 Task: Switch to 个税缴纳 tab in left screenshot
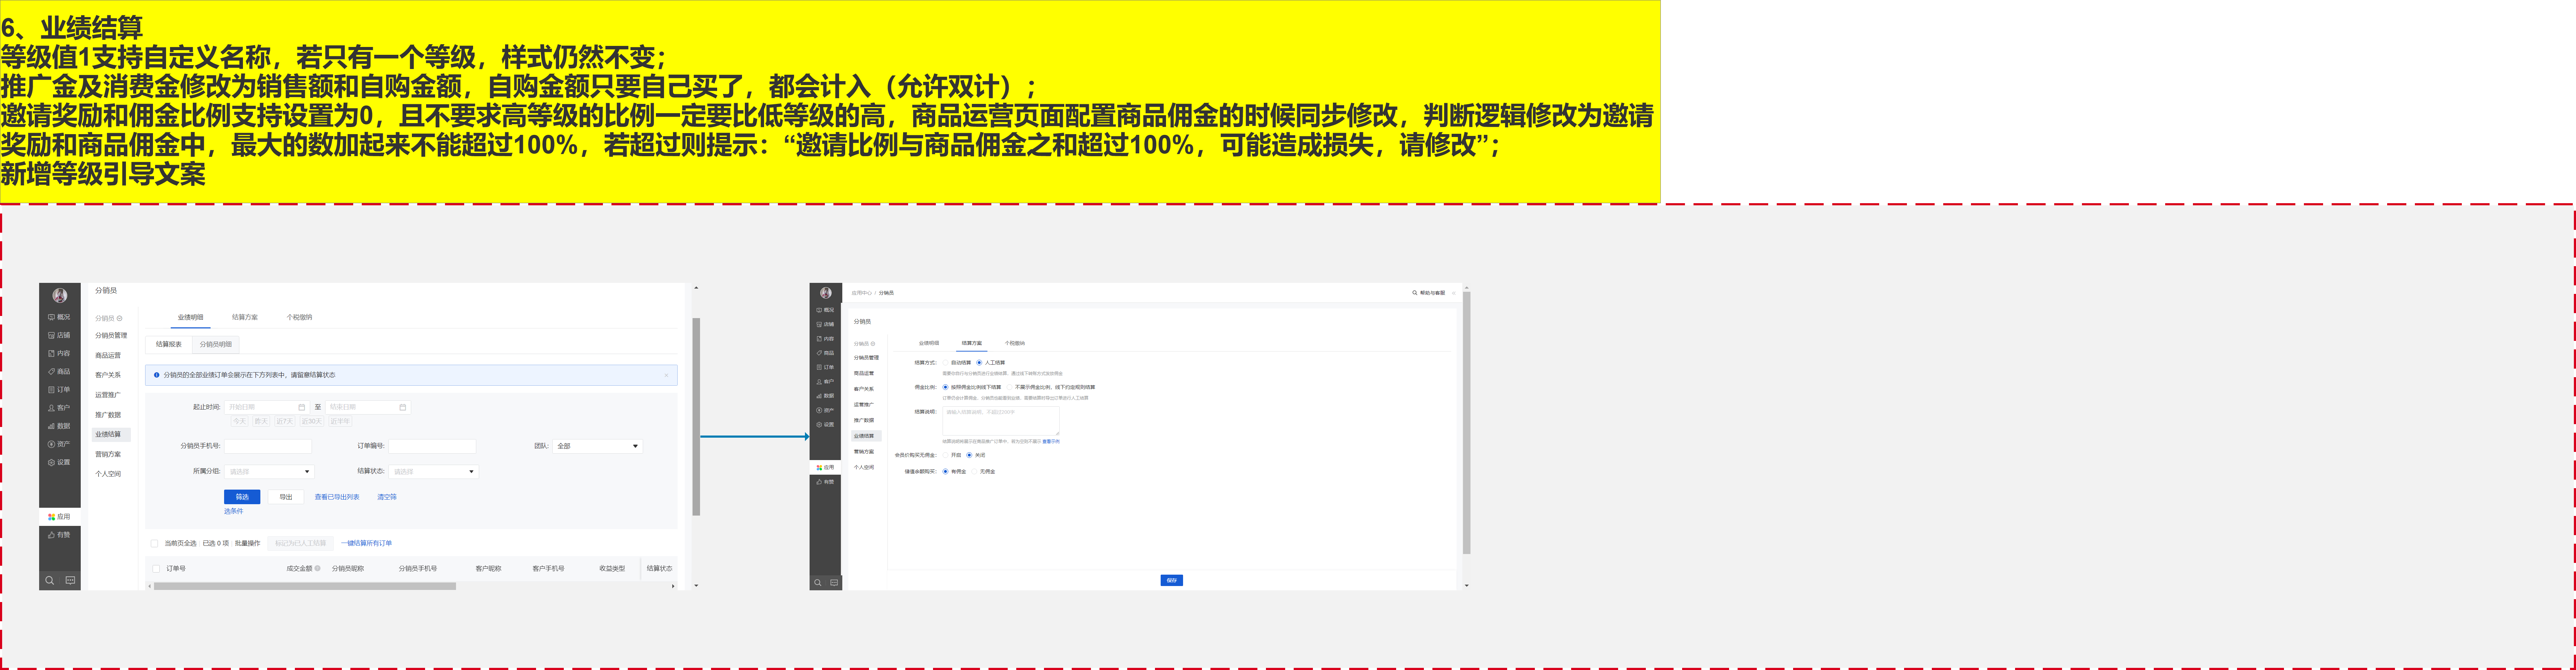point(299,317)
